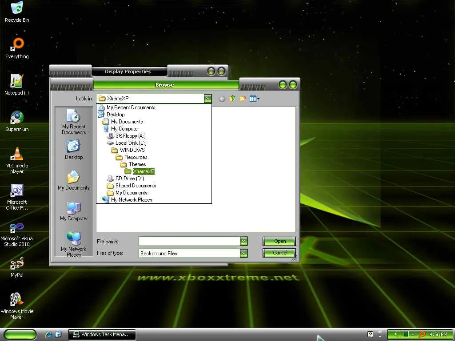455x341 pixels.
Task: Select the Windows Movie Maker shortcut
Action: point(17,305)
